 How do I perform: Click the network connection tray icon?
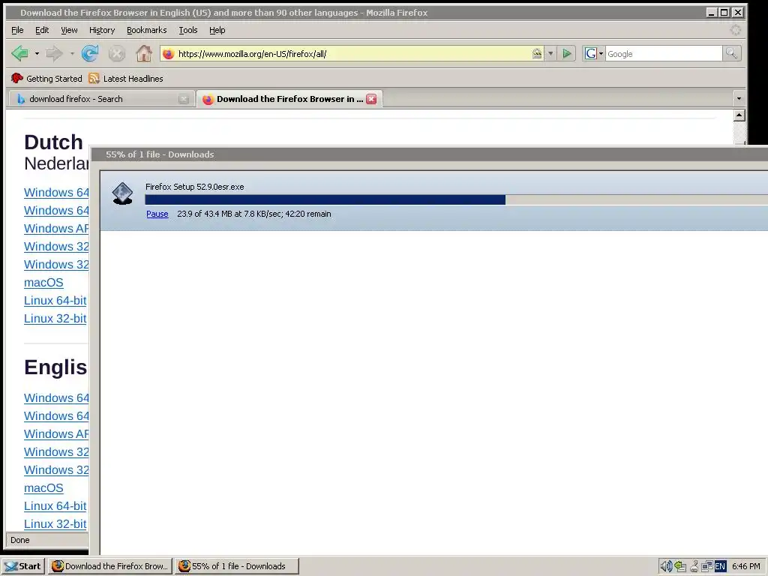pos(706,566)
